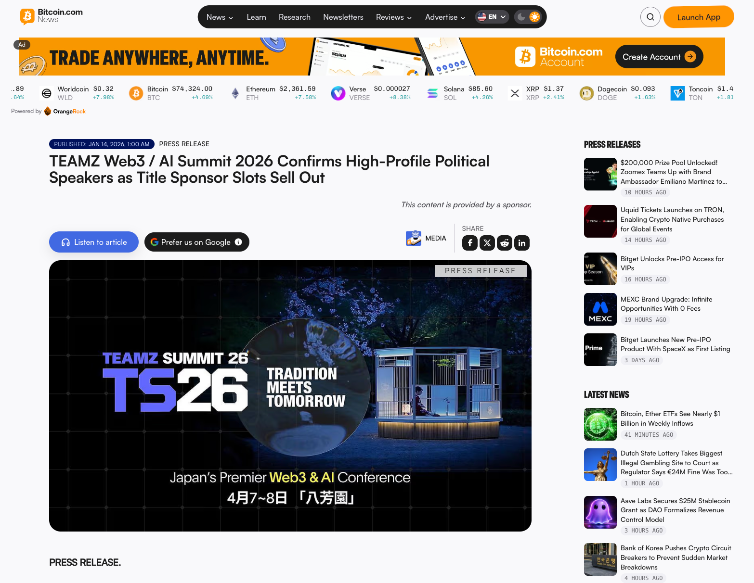Share article on Reddit
The width and height of the screenshot is (754, 583).
[x=505, y=243]
